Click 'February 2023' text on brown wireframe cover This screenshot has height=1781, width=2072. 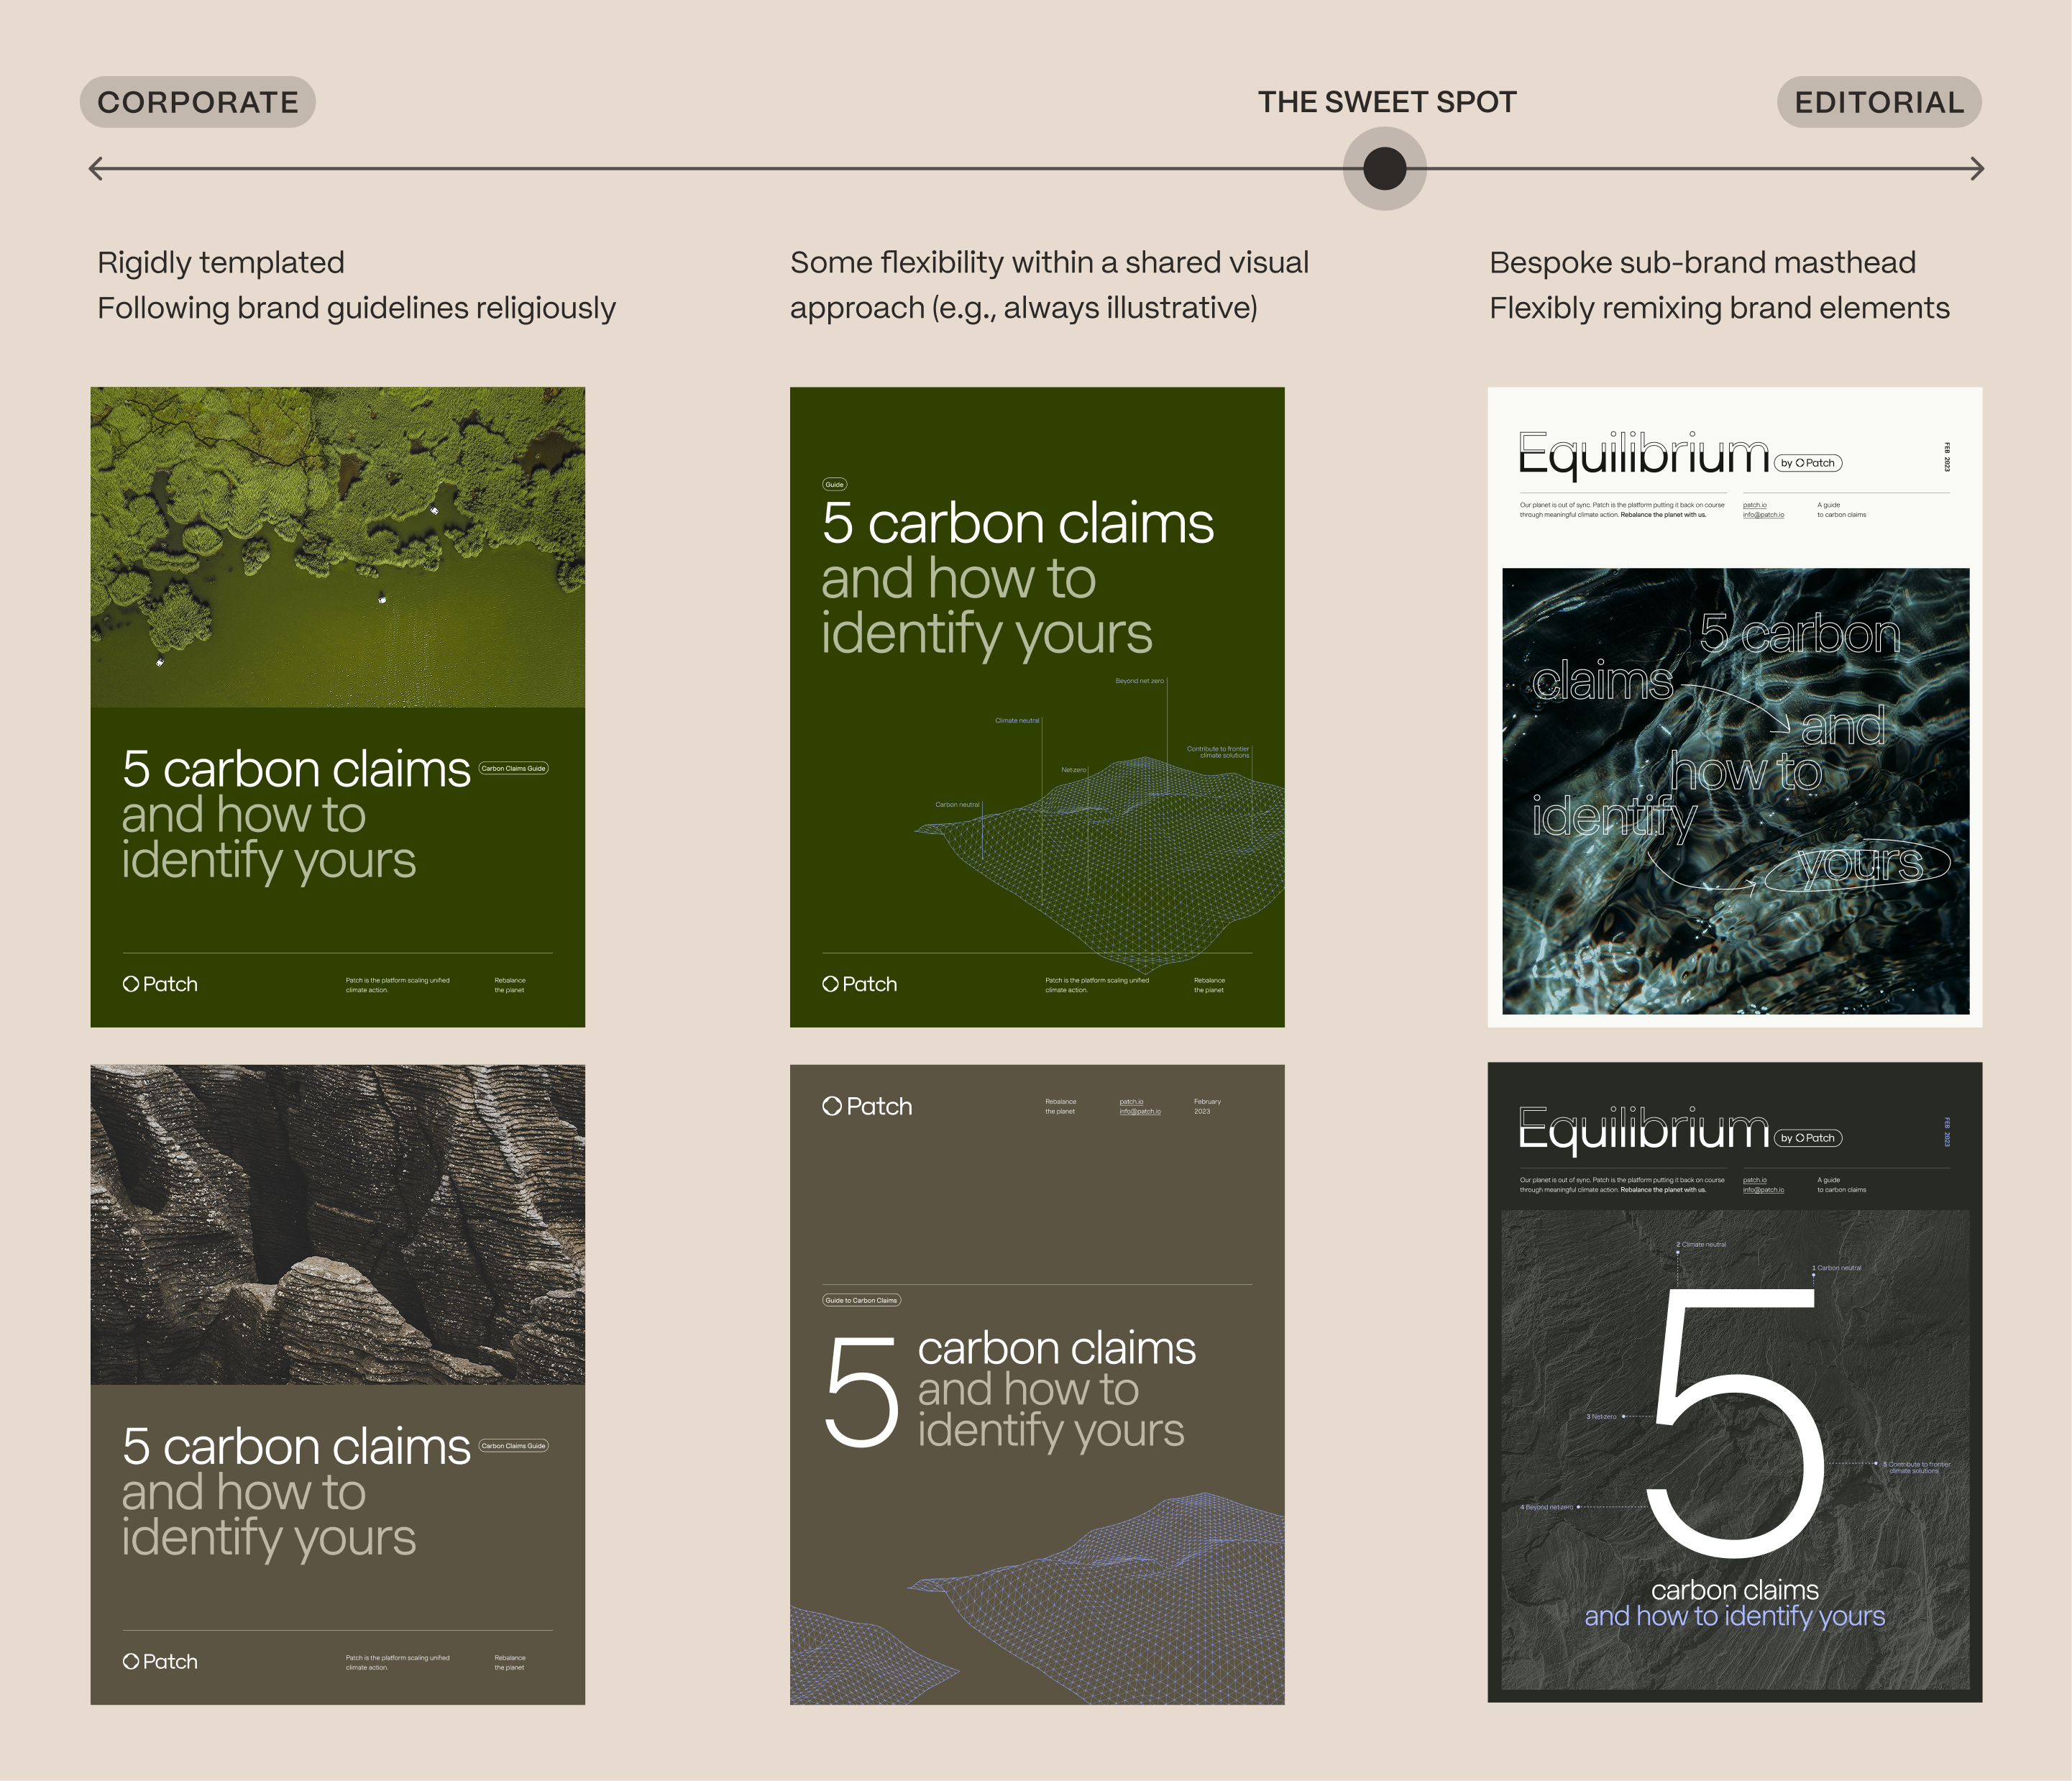tap(1207, 1106)
